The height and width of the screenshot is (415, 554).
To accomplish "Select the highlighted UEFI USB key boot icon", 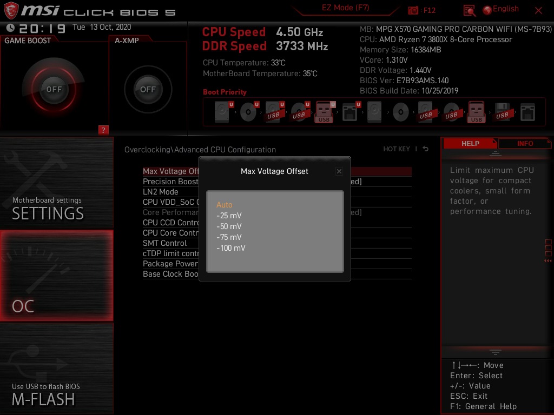I will pos(325,112).
